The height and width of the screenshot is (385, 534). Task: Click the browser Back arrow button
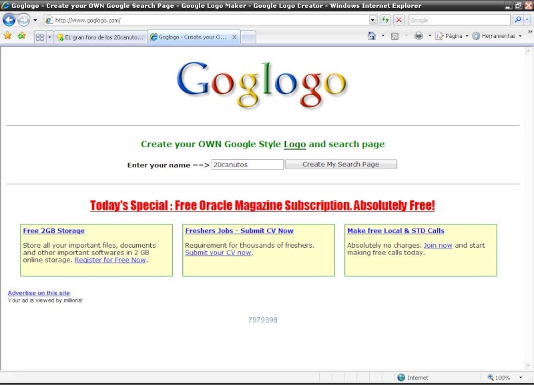(x=9, y=20)
